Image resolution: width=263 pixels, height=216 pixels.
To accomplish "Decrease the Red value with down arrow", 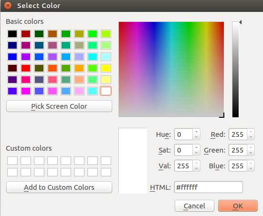I will 251,137.
